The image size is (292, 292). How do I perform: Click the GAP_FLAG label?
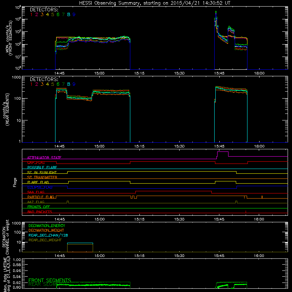click(36, 162)
